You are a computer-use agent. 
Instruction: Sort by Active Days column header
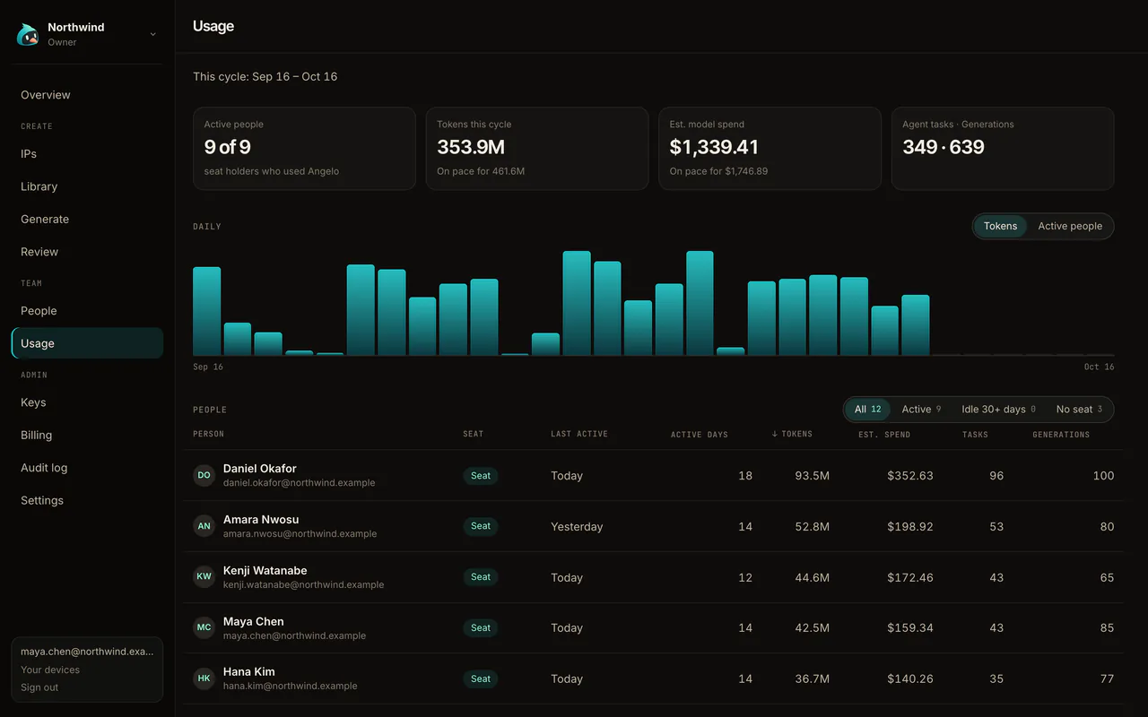coord(700,435)
